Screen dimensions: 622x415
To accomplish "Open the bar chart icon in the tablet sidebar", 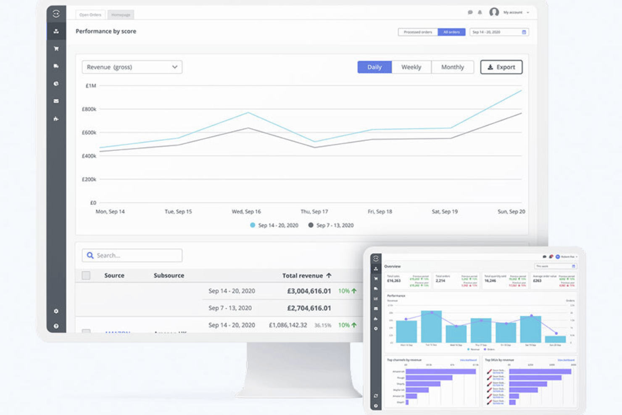I will pyautogui.click(x=376, y=299).
